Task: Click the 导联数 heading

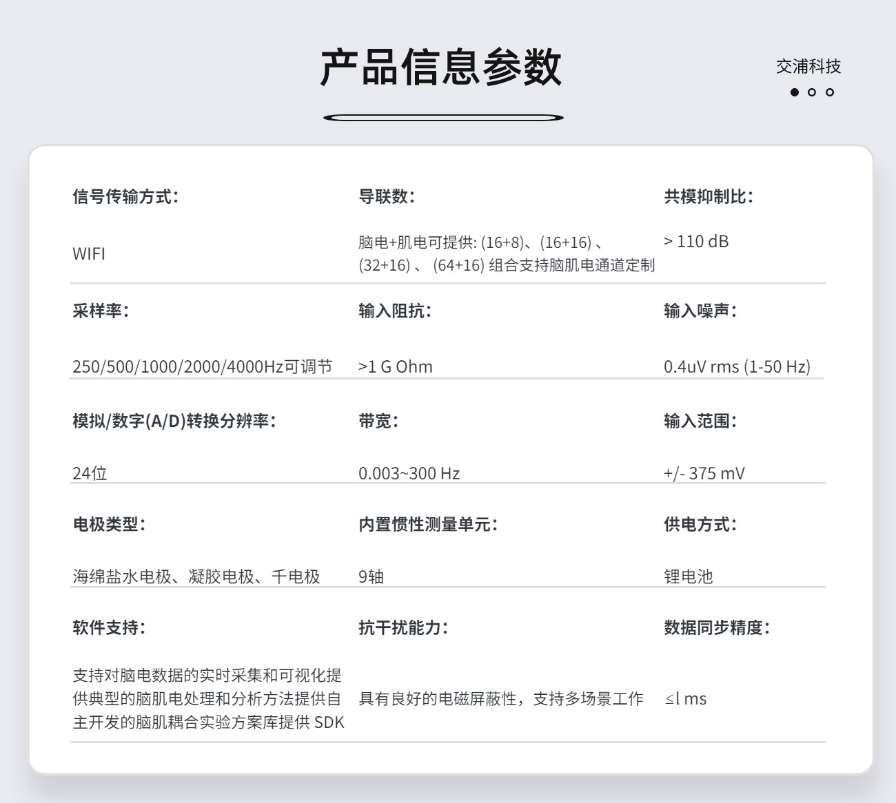Action: [x=387, y=196]
